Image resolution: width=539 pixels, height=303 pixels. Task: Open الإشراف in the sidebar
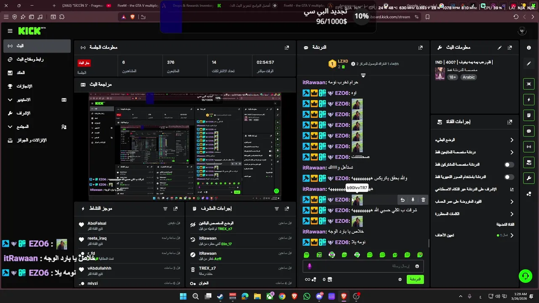pyautogui.click(x=37, y=113)
